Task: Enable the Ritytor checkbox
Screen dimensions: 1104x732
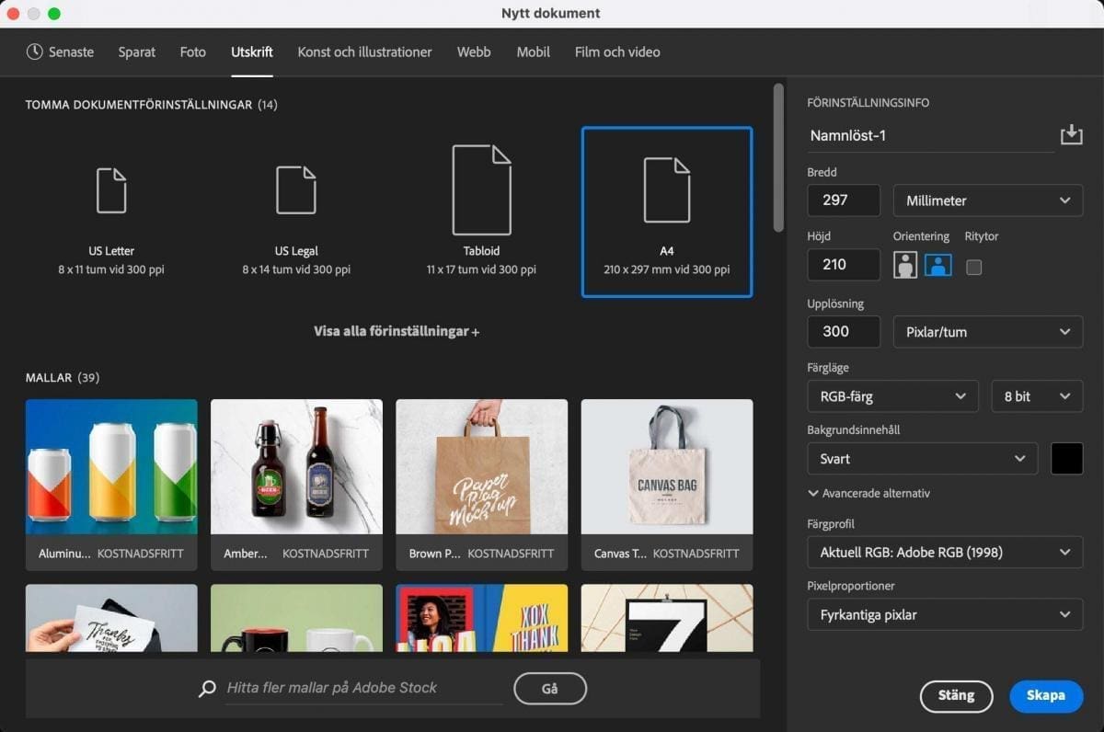Action: point(973,267)
